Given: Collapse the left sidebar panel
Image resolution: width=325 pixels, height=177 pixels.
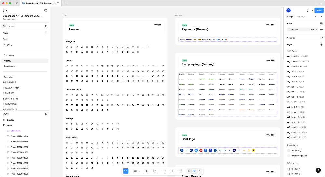Looking at the screenshot, I should [x=46, y=10].
